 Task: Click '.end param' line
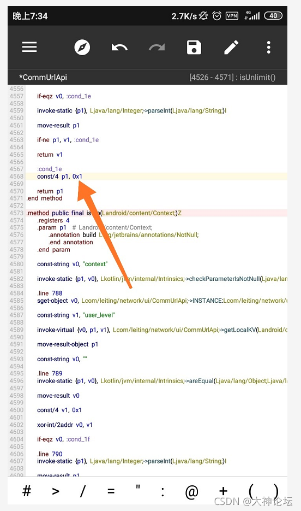53,250
